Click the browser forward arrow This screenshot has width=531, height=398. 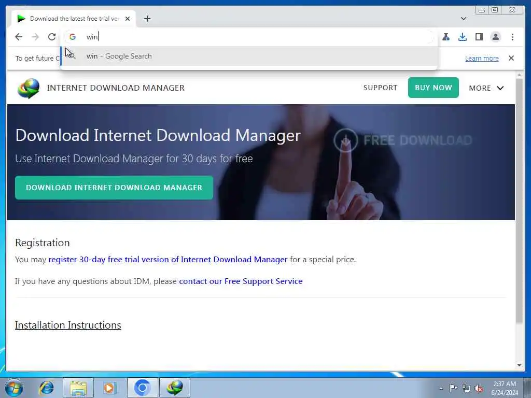[35, 37]
